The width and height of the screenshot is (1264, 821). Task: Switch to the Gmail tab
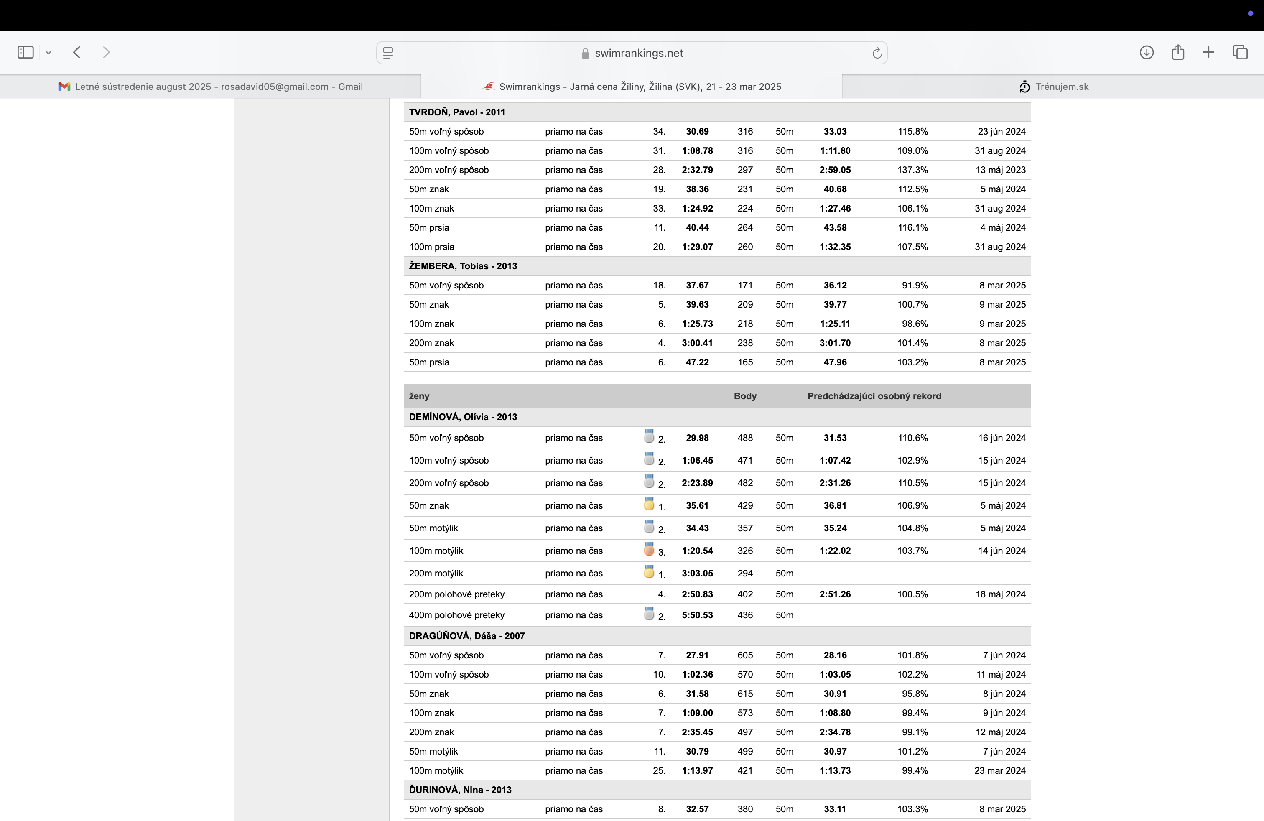click(x=210, y=87)
